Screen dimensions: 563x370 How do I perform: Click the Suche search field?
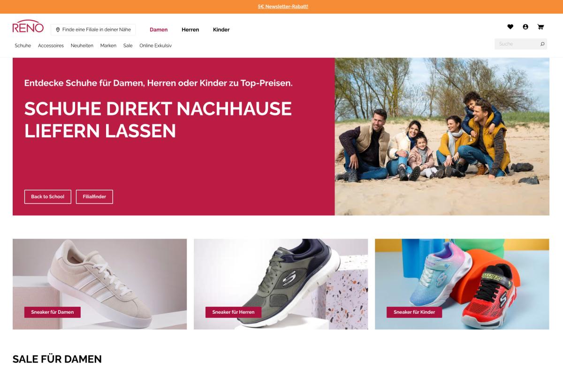tap(521, 44)
